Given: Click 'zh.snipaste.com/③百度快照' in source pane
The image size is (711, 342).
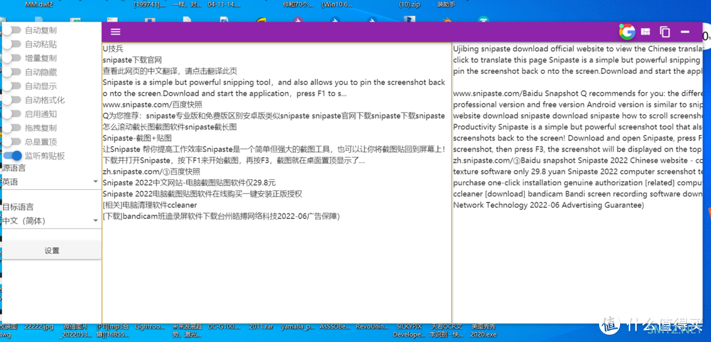Looking at the screenshot, I should 151,171.
